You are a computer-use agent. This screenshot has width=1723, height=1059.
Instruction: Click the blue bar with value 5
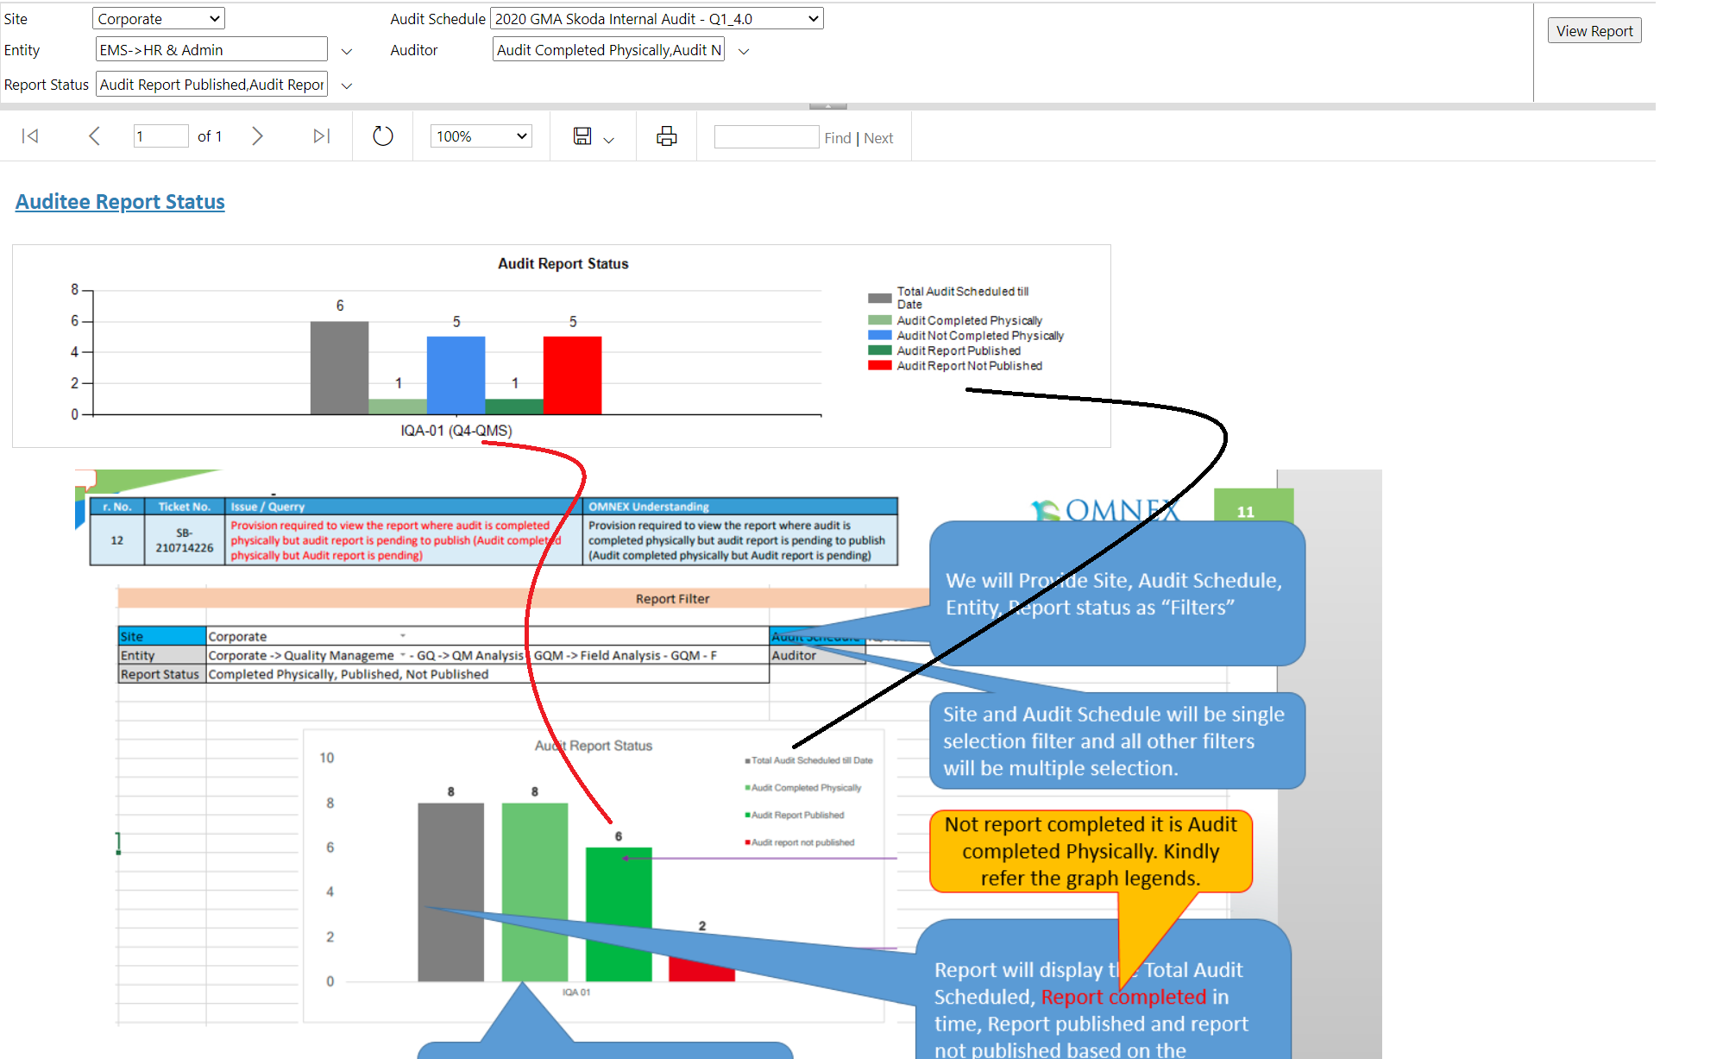[x=456, y=375]
